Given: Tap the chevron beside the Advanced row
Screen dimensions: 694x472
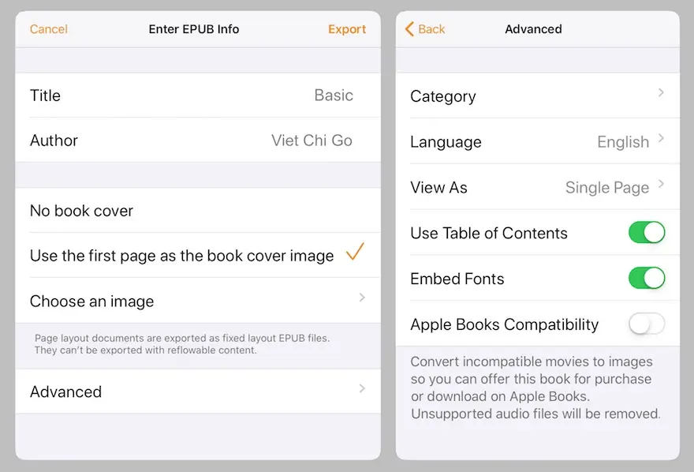Looking at the screenshot, I should click(x=362, y=389).
